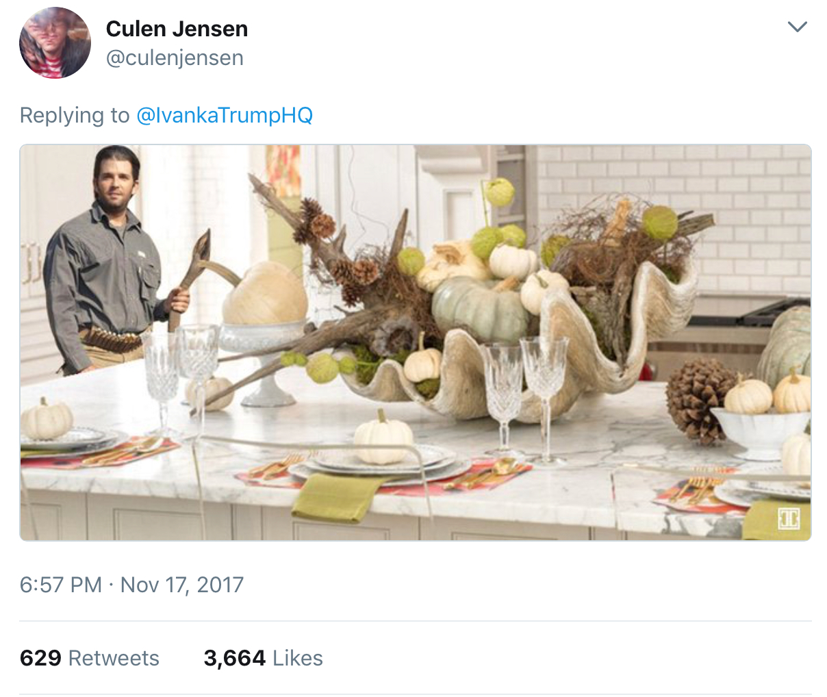The width and height of the screenshot is (827, 697).
Task: Click the large pine cone on the counter
Action: 698,397
